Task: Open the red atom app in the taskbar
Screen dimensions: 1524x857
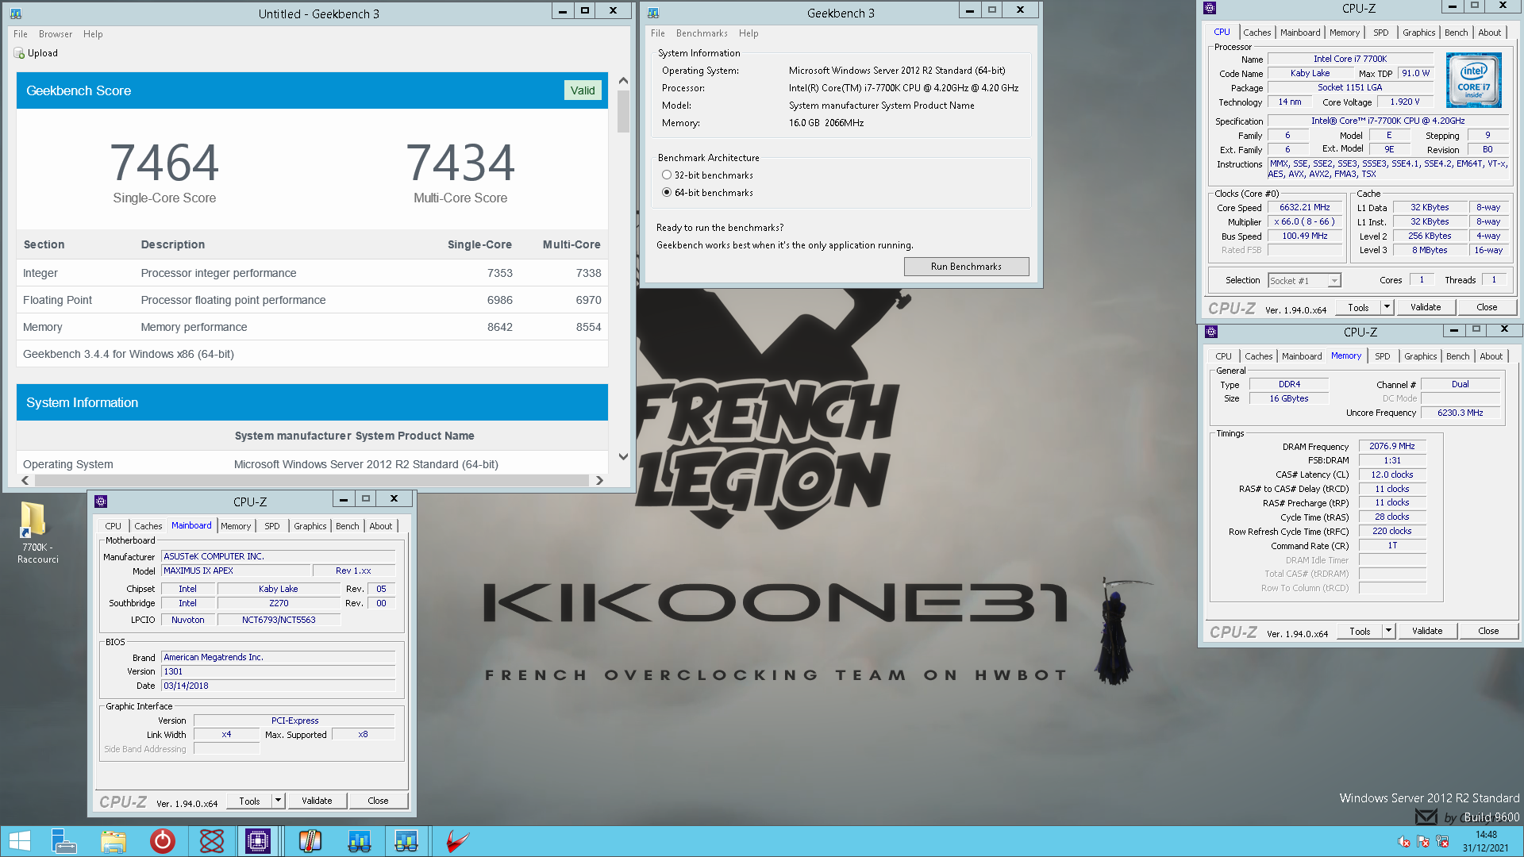Action: coord(212,841)
